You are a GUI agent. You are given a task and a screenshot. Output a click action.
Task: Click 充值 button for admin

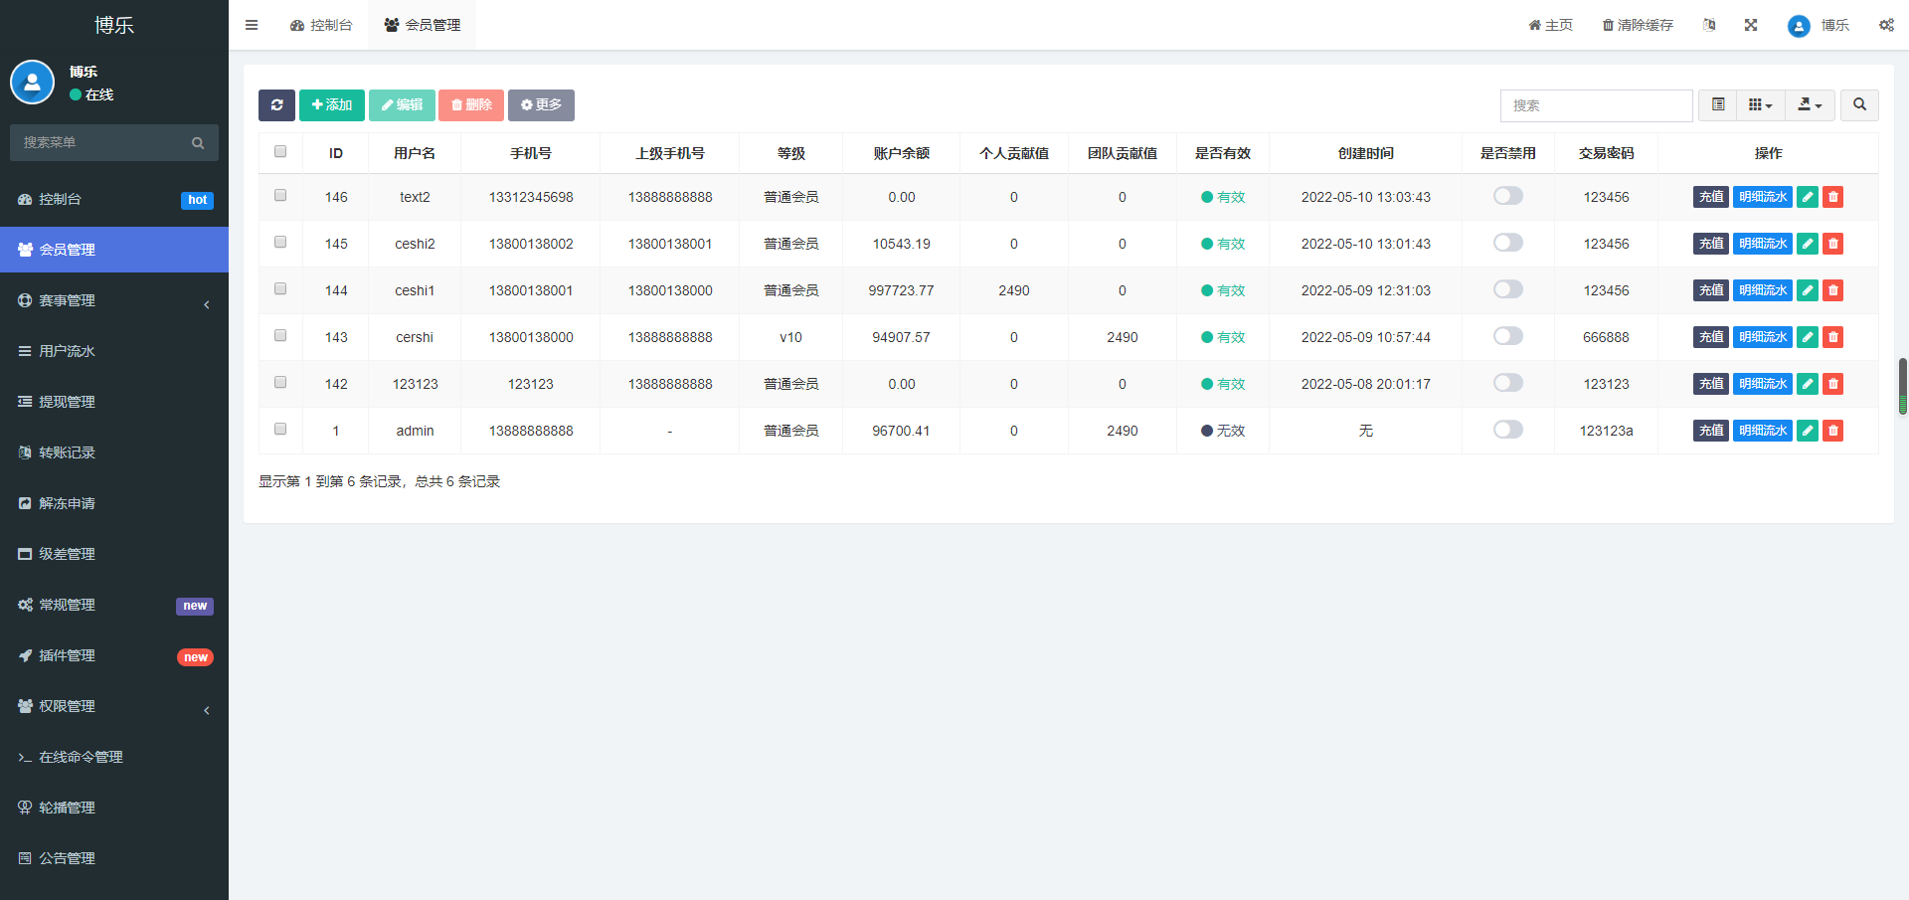1711,431
